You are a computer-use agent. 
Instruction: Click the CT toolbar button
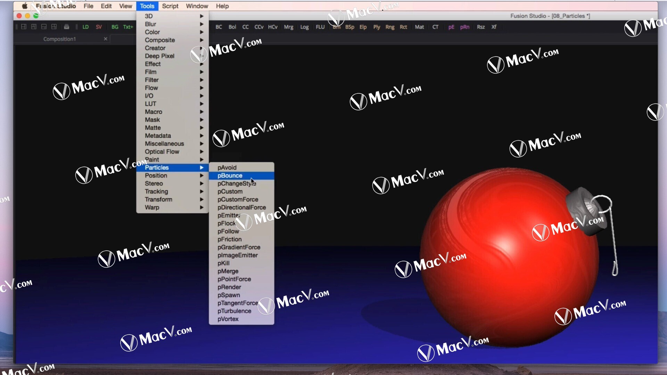(435, 27)
